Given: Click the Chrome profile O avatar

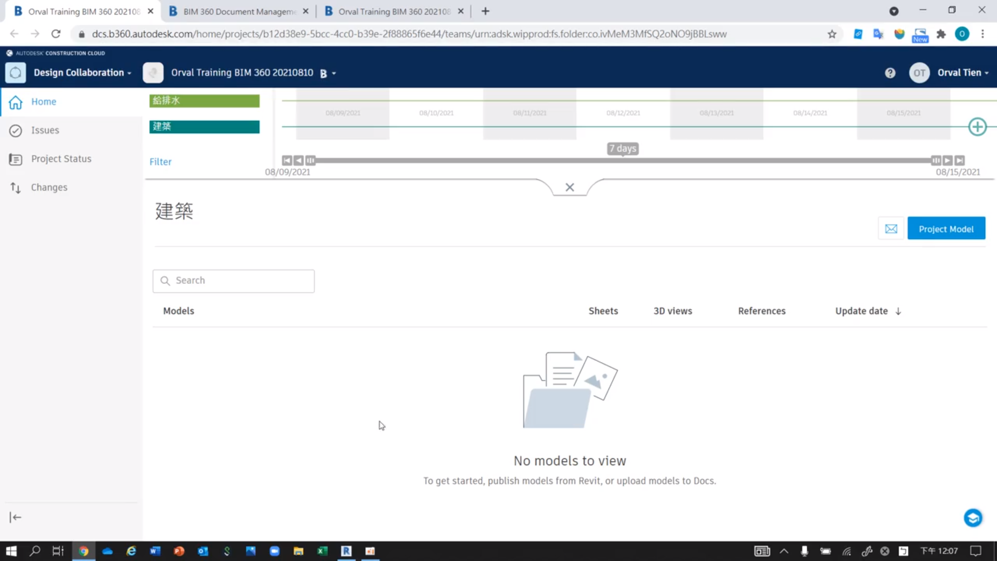Looking at the screenshot, I should click(x=962, y=34).
